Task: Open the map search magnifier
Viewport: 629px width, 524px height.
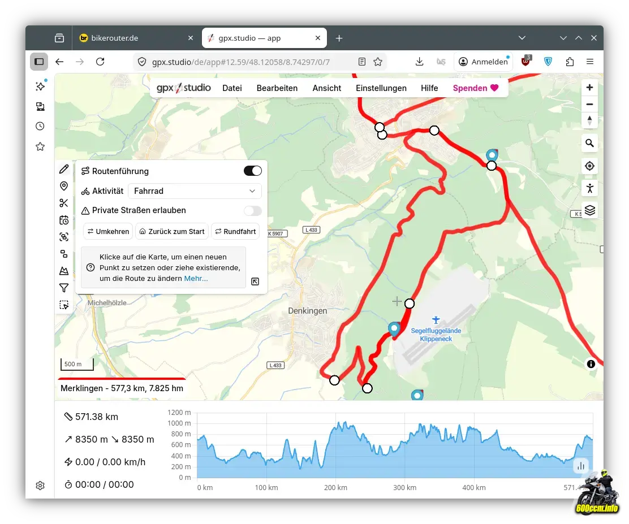Action: pyautogui.click(x=589, y=143)
